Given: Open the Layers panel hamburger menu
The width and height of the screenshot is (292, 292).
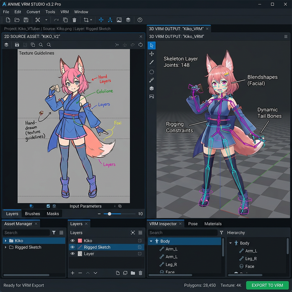Looking at the screenshot, I should [141, 233].
